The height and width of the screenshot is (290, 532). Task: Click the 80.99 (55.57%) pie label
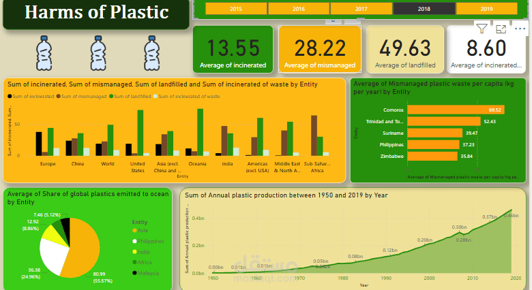coord(102,277)
